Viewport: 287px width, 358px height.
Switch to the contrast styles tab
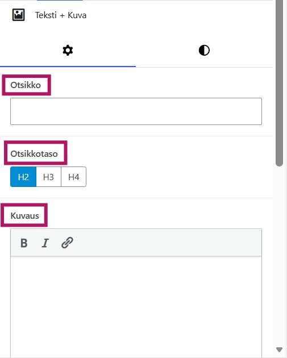[x=204, y=51]
